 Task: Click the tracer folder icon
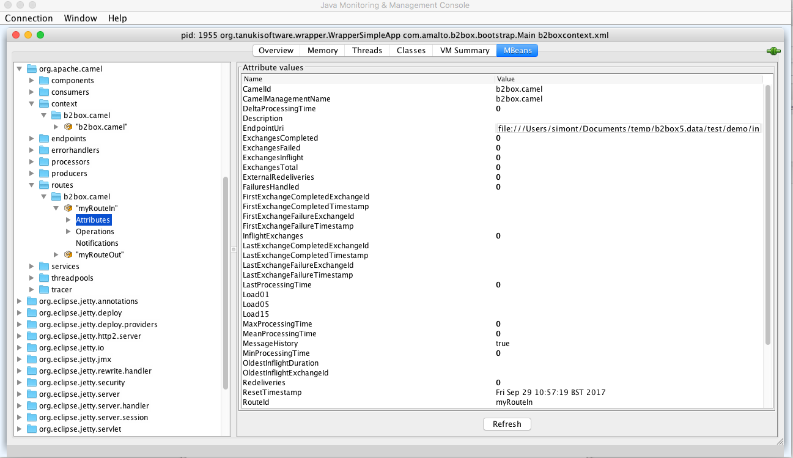pos(43,289)
